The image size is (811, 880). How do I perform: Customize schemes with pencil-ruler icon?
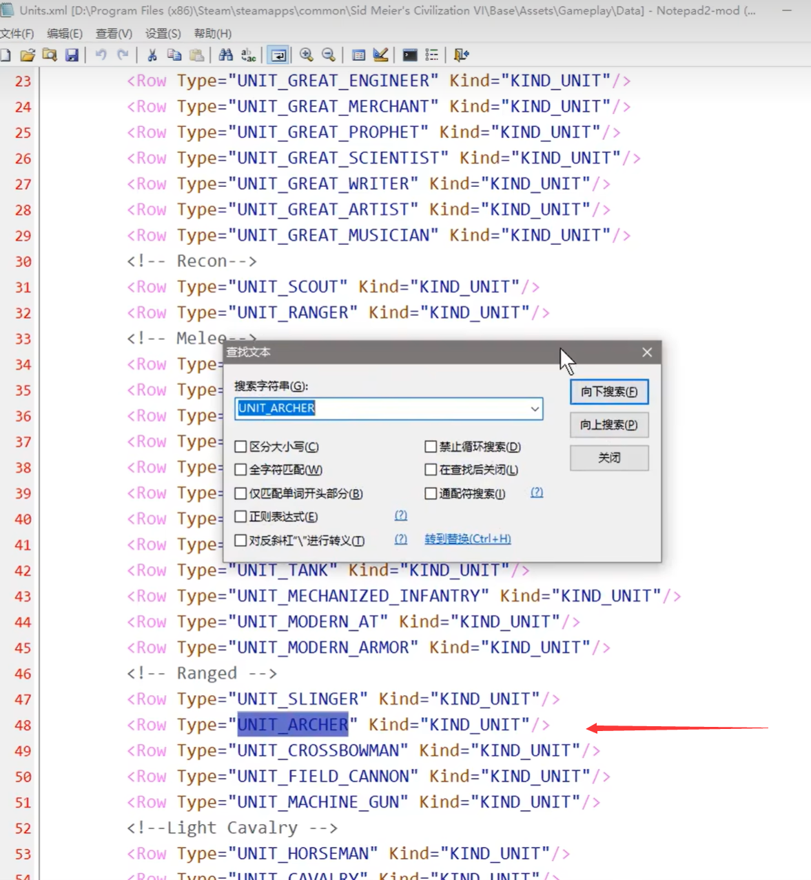(380, 55)
